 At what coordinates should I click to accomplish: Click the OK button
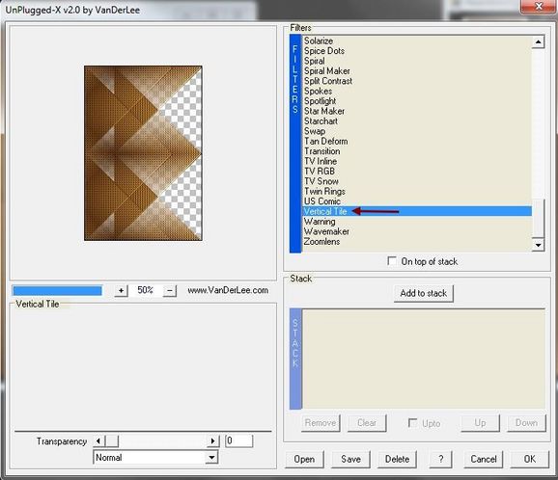[530, 459]
